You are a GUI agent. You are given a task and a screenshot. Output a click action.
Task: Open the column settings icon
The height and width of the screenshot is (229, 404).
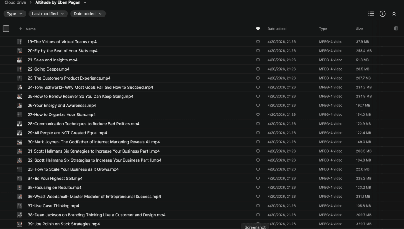click(x=396, y=28)
